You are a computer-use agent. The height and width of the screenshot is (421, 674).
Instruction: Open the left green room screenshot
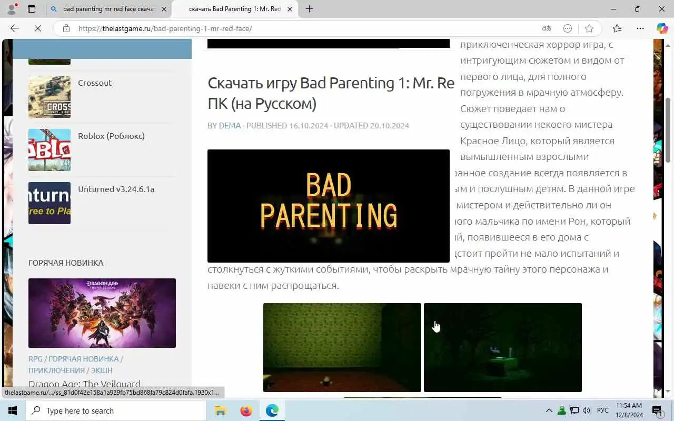pos(342,347)
